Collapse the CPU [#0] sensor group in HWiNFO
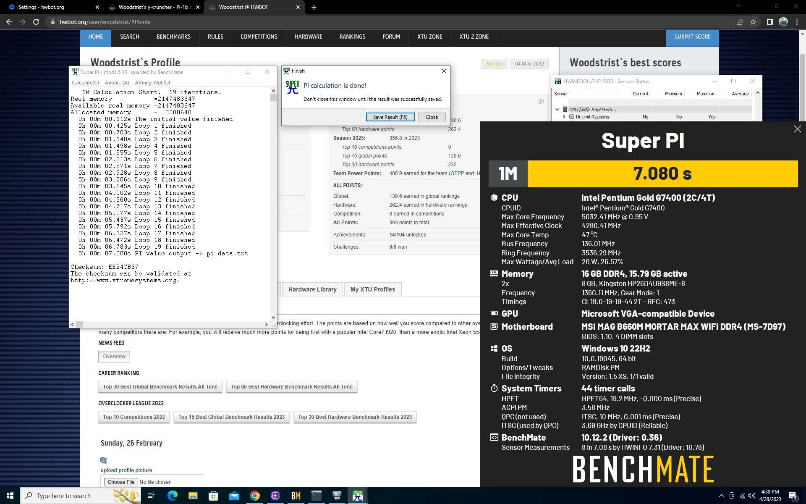 [557, 110]
